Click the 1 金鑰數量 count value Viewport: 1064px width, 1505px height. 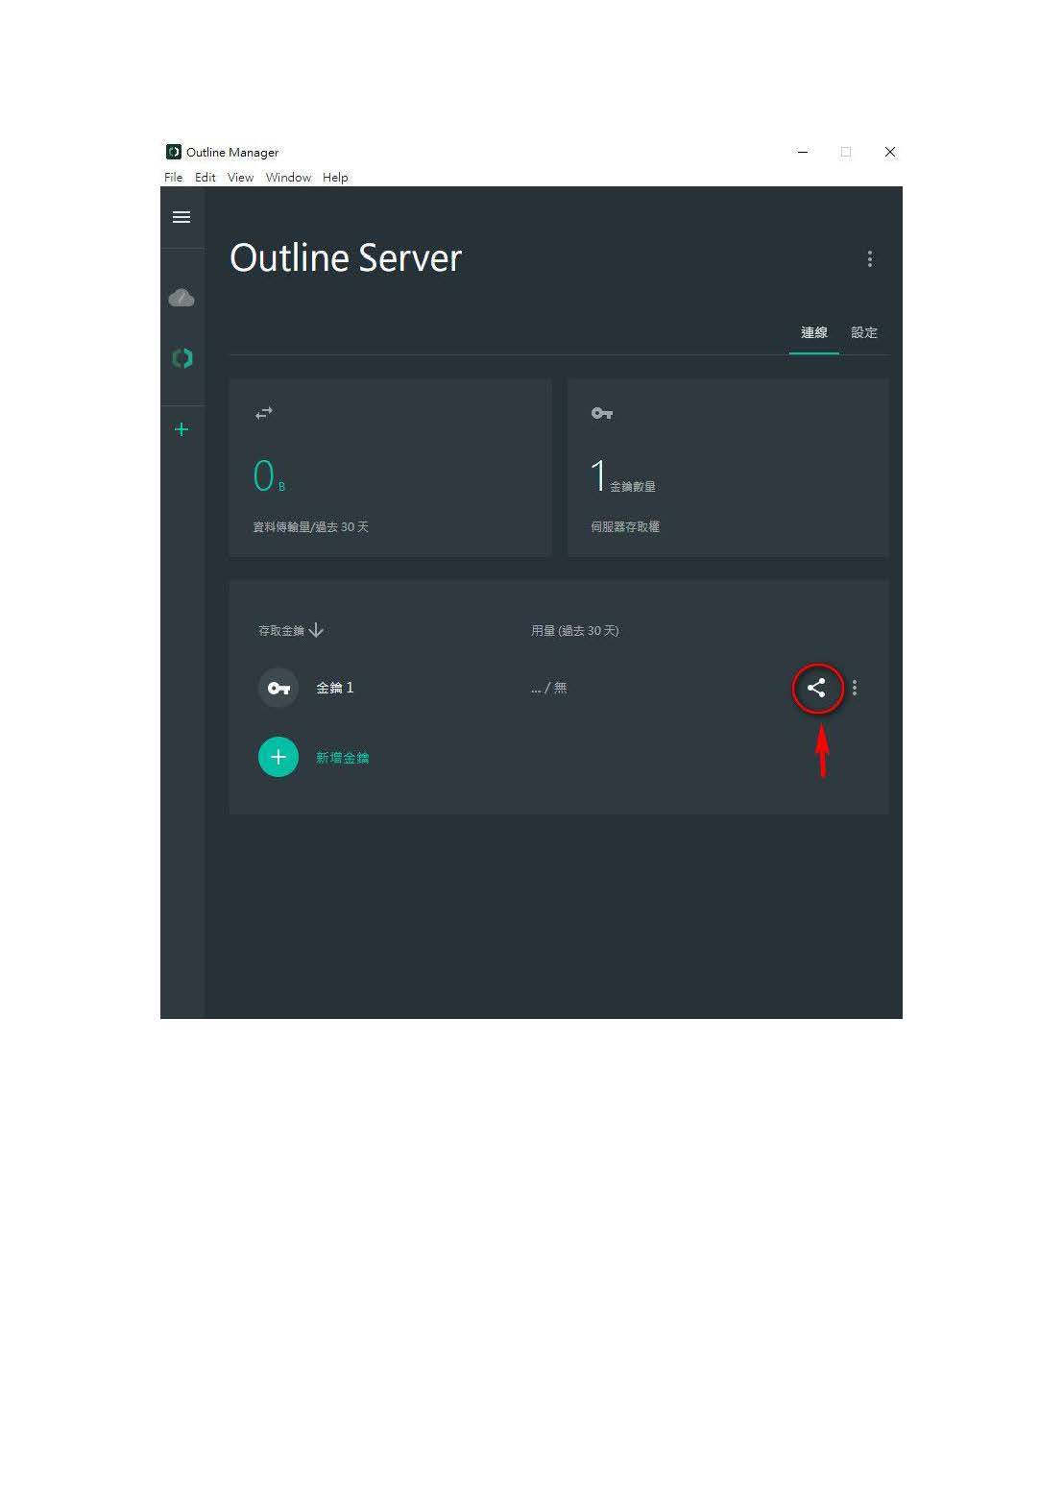pos(623,476)
